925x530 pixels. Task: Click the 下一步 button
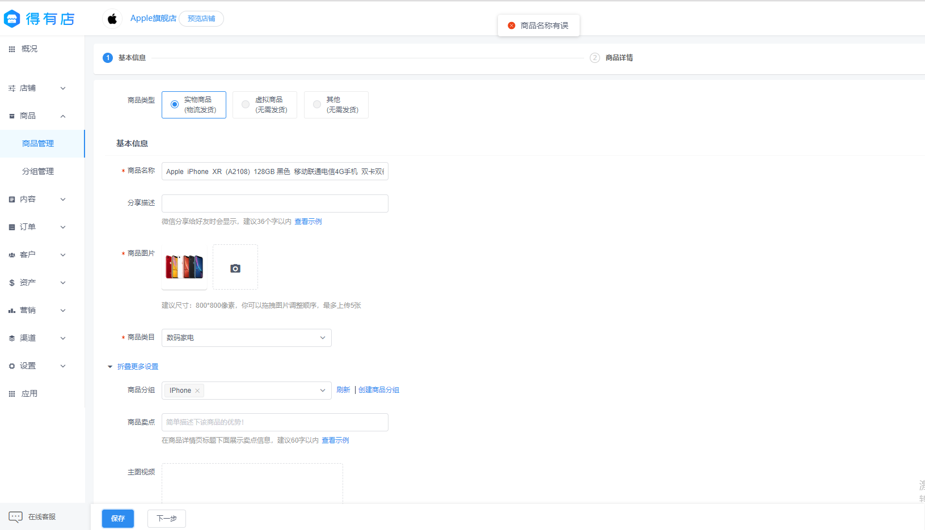(167, 519)
